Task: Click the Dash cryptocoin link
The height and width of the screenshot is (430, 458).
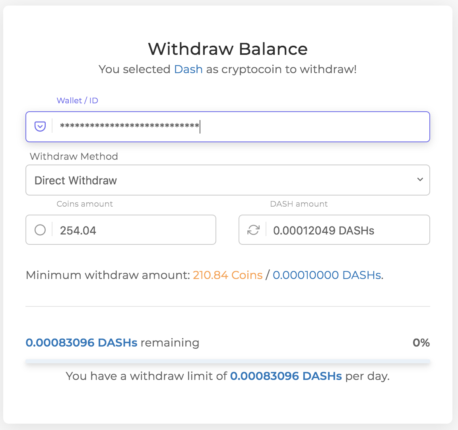Action: coord(188,70)
